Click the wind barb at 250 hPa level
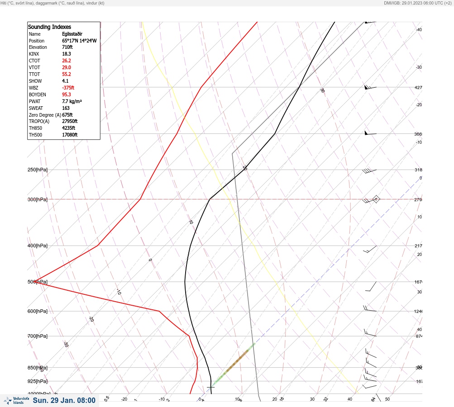Viewport: 454px width, 407px height. pos(369,170)
